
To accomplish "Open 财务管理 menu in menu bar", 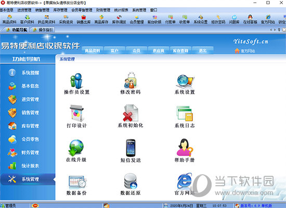I will (x=103, y=10).
